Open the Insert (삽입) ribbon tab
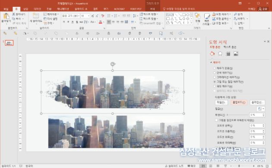Screen dimensions: 272x168 pos(25,9)
